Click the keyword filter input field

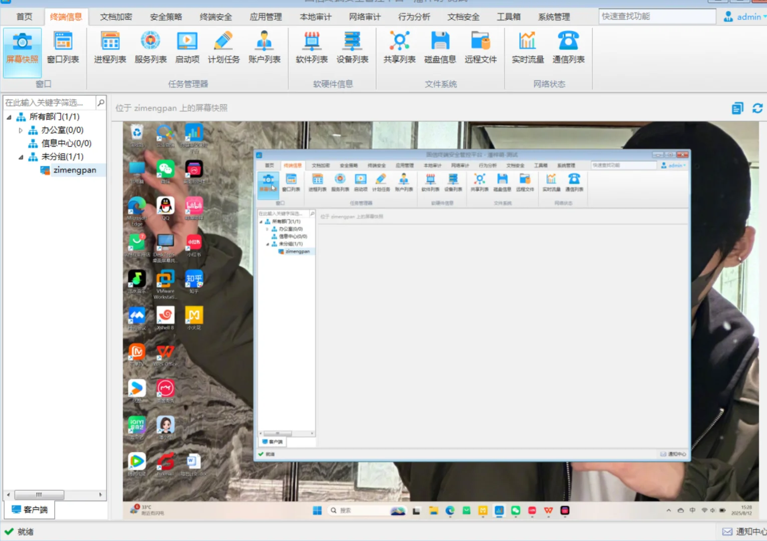pos(50,103)
